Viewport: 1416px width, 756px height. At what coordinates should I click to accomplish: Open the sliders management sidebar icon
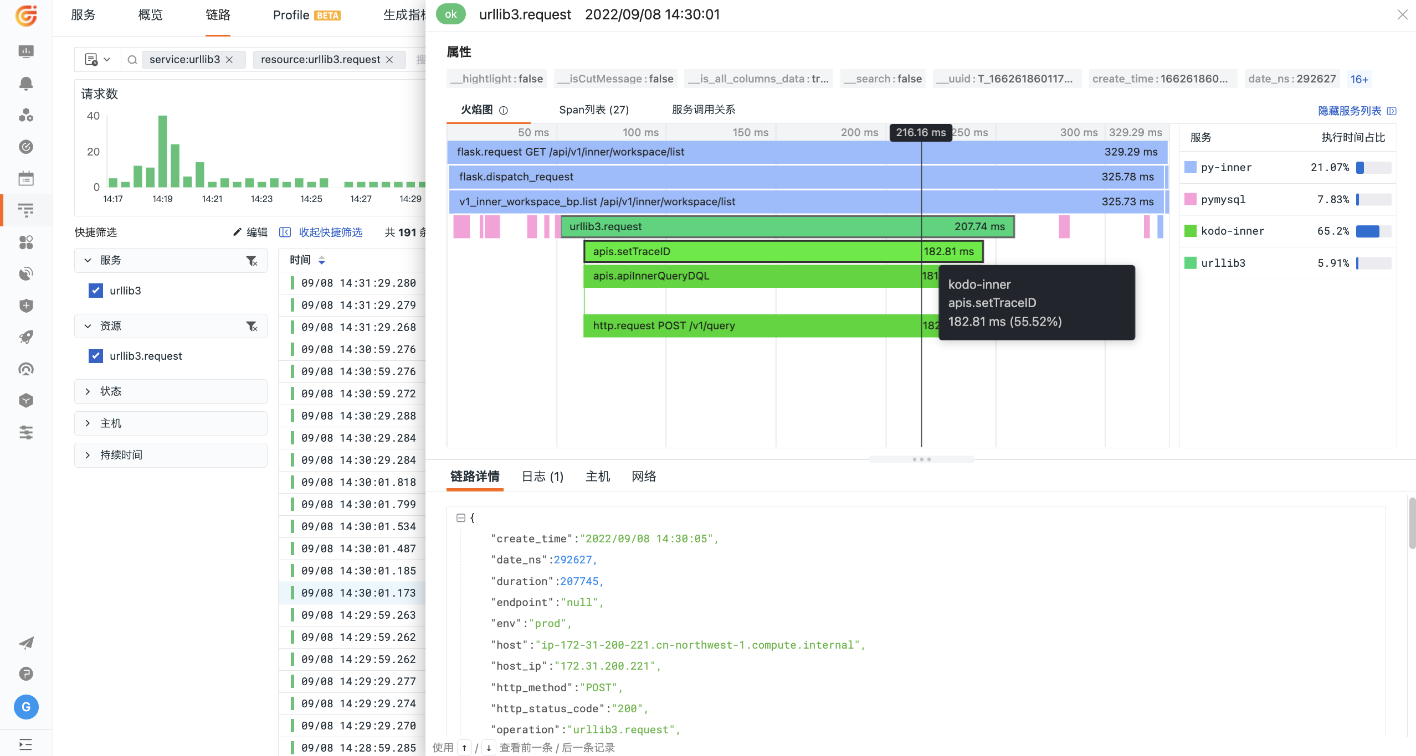click(26, 432)
